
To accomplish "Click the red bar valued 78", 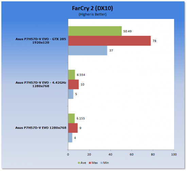I will pyautogui.click(x=109, y=41).
